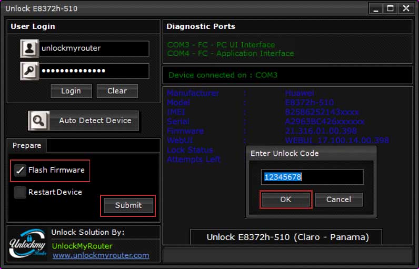Click the Clear button
419x269 pixels.
117,91
